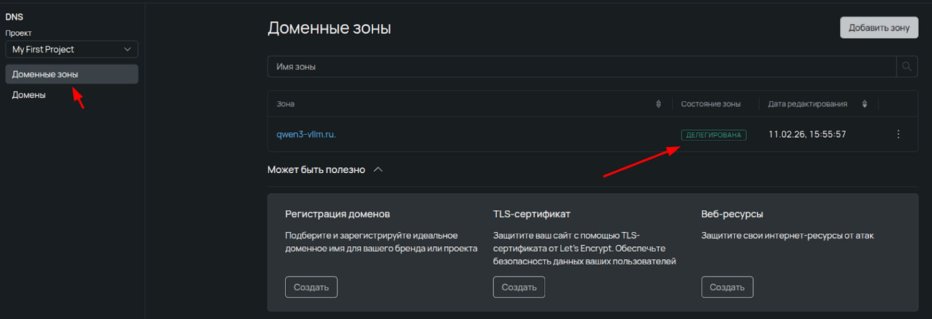
Task: Click the search magnifier icon
Action: coord(907,66)
